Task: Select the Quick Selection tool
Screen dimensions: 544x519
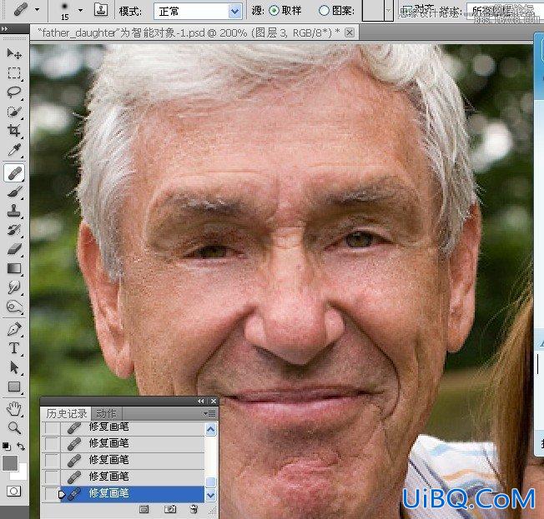Action: pyautogui.click(x=14, y=112)
